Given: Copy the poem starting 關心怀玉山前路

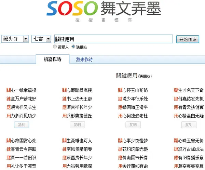Looking at the screenshot, I should 133,125.
